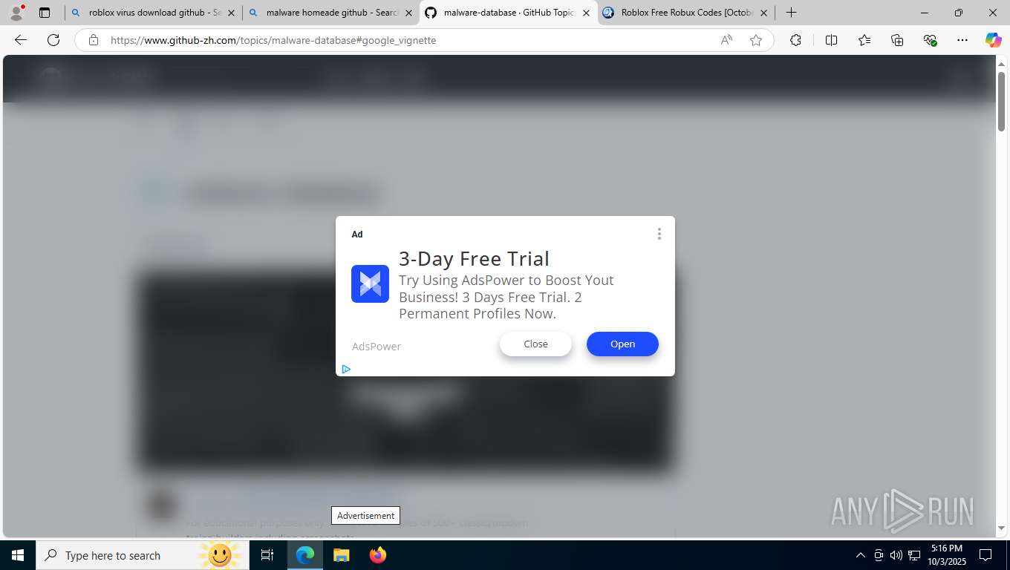Image resolution: width=1010 pixels, height=570 pixels.
Task: Click the blue Open button
Action: (622, 344)
